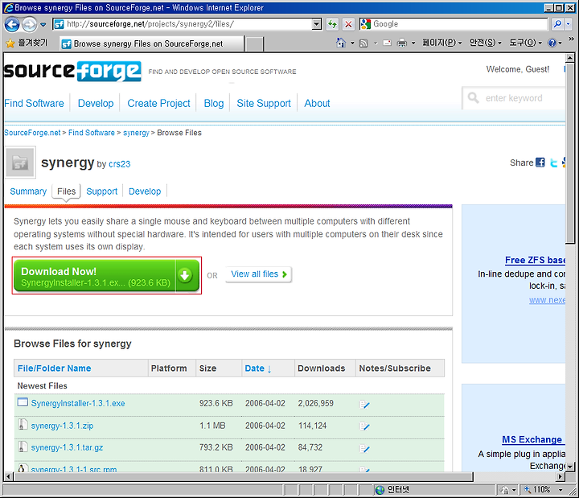The height and width of the screenshot is (498, 579).
Task: Click the browser Forward arrow button
Action: [x=29, y=25]
